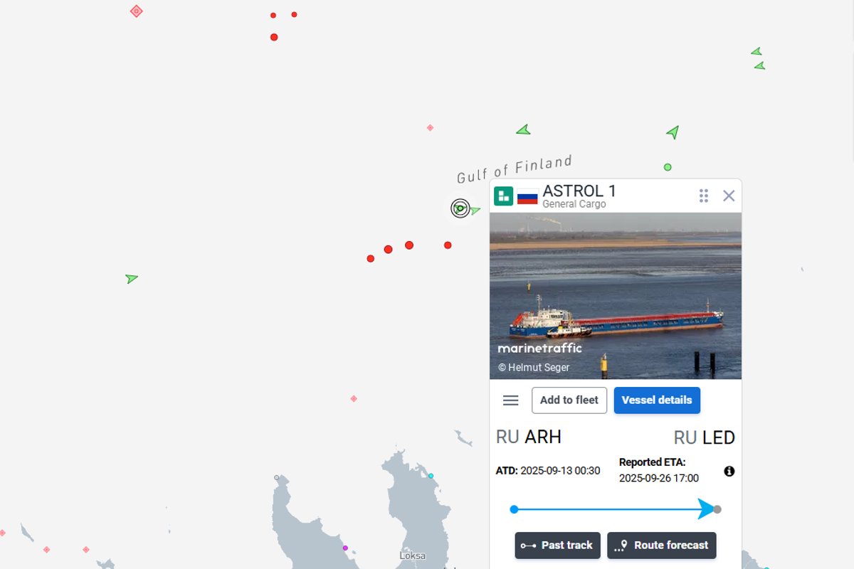Click the magenta dot marker near Loksa

point(345,548)
